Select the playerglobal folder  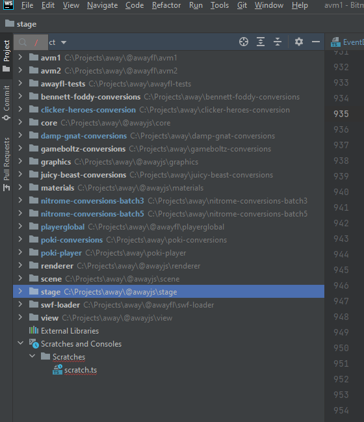click(x=169, y=227)
